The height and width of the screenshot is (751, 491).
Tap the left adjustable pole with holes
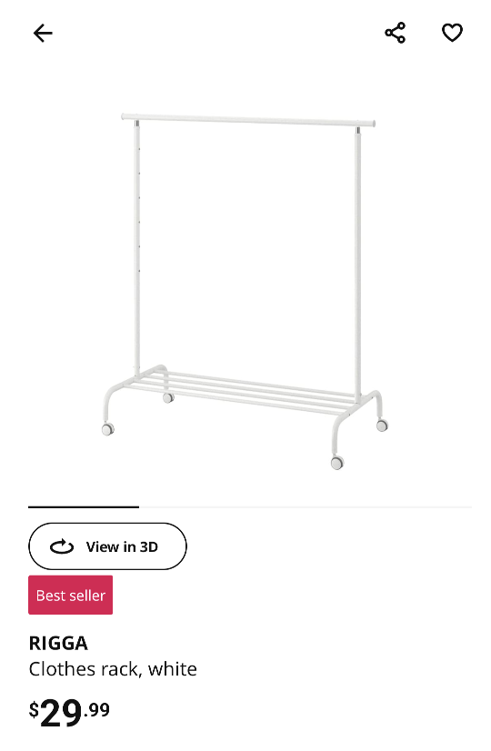point(137,247)
